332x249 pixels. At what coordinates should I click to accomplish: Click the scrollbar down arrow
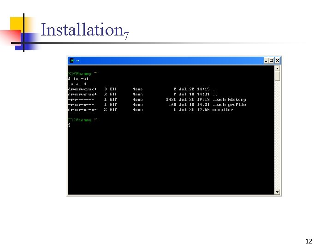[277, 192]
